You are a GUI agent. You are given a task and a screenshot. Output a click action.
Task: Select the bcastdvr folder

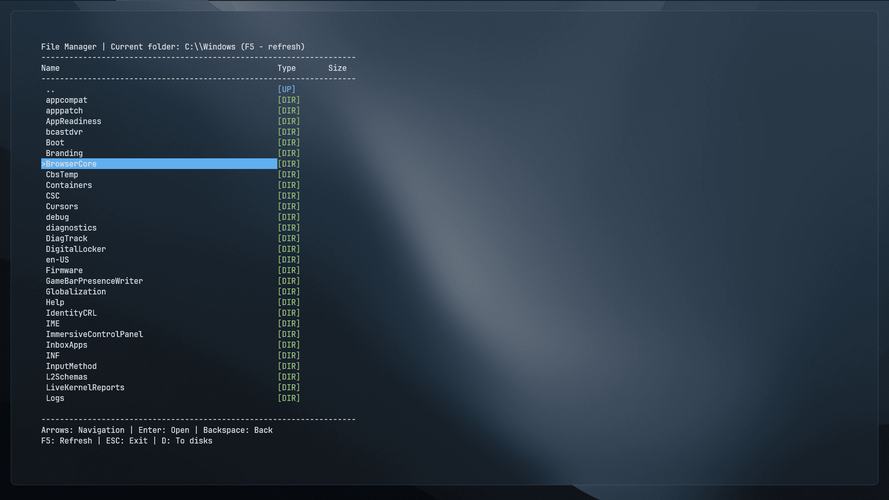click(64, 132)
